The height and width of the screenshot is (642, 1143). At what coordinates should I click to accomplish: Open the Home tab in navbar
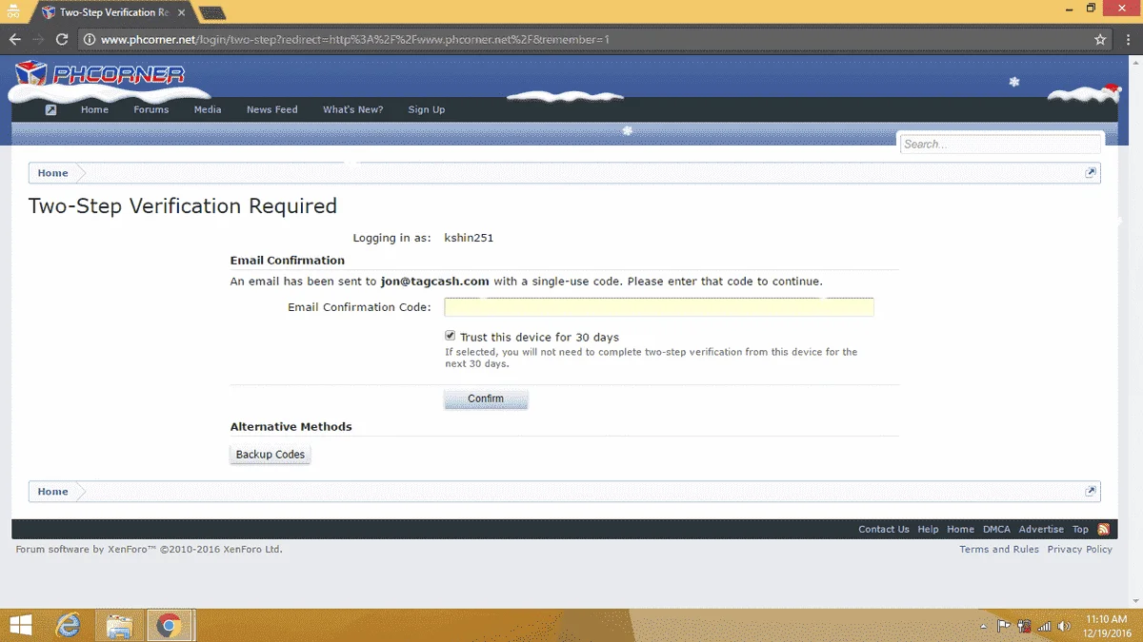coord(94,109)
